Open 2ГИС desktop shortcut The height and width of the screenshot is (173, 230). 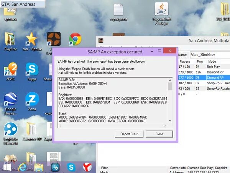click(10, 72)
